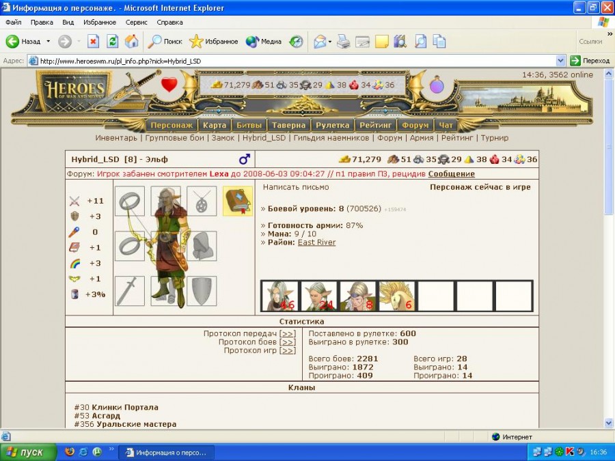Click the red heart health icon
The image size is (615, 461).
click(x=169, y=84)
